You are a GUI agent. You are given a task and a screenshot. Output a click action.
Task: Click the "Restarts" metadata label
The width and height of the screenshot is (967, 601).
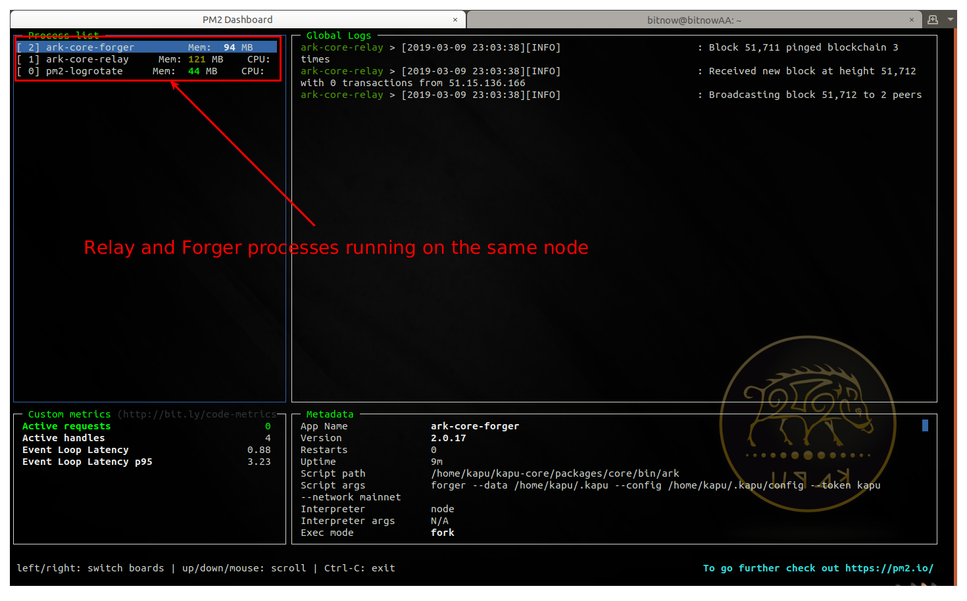324,450
